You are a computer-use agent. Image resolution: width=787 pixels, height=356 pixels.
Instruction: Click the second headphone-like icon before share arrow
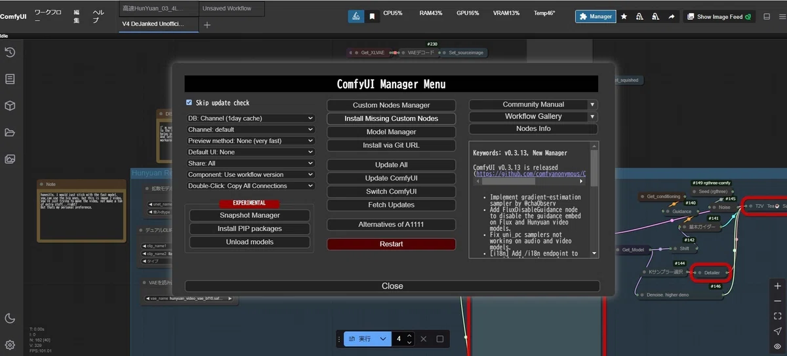coord(655,16)
